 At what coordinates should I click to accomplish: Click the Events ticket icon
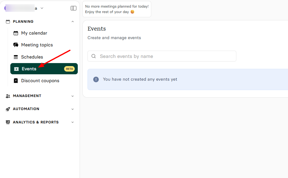pyautogui.click(x=17, y=69)
